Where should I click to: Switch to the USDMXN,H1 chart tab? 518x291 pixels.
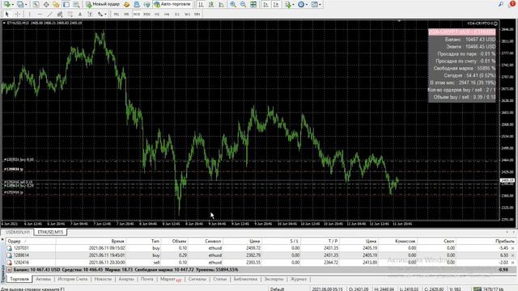pyautogui.click(x=18, y=232)
